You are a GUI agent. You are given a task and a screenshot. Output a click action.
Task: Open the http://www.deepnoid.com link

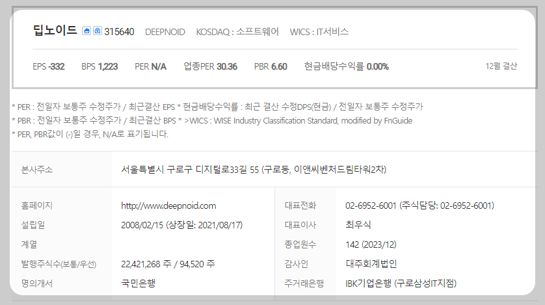tap(168, 206)
